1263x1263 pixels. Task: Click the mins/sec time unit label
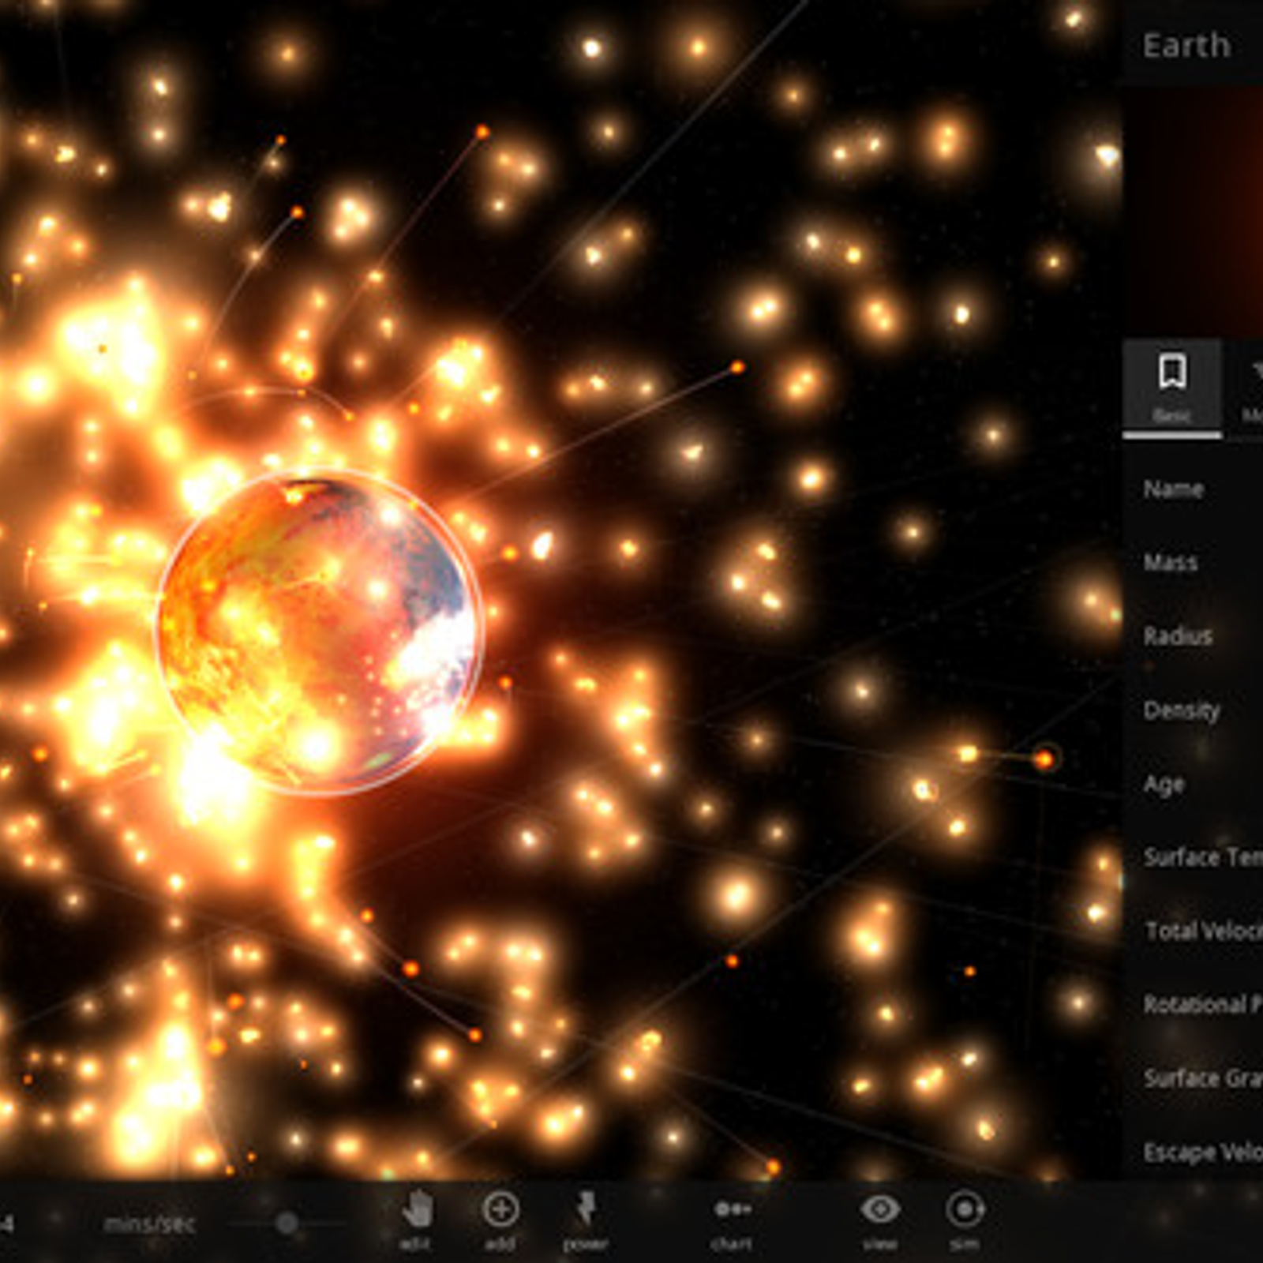[148, 1224]
